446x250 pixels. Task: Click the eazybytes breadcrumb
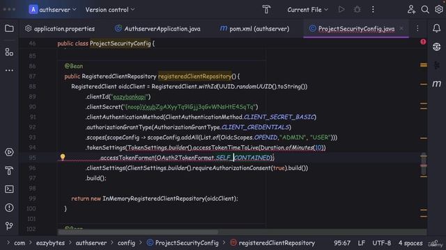click(x=50, y=243)
